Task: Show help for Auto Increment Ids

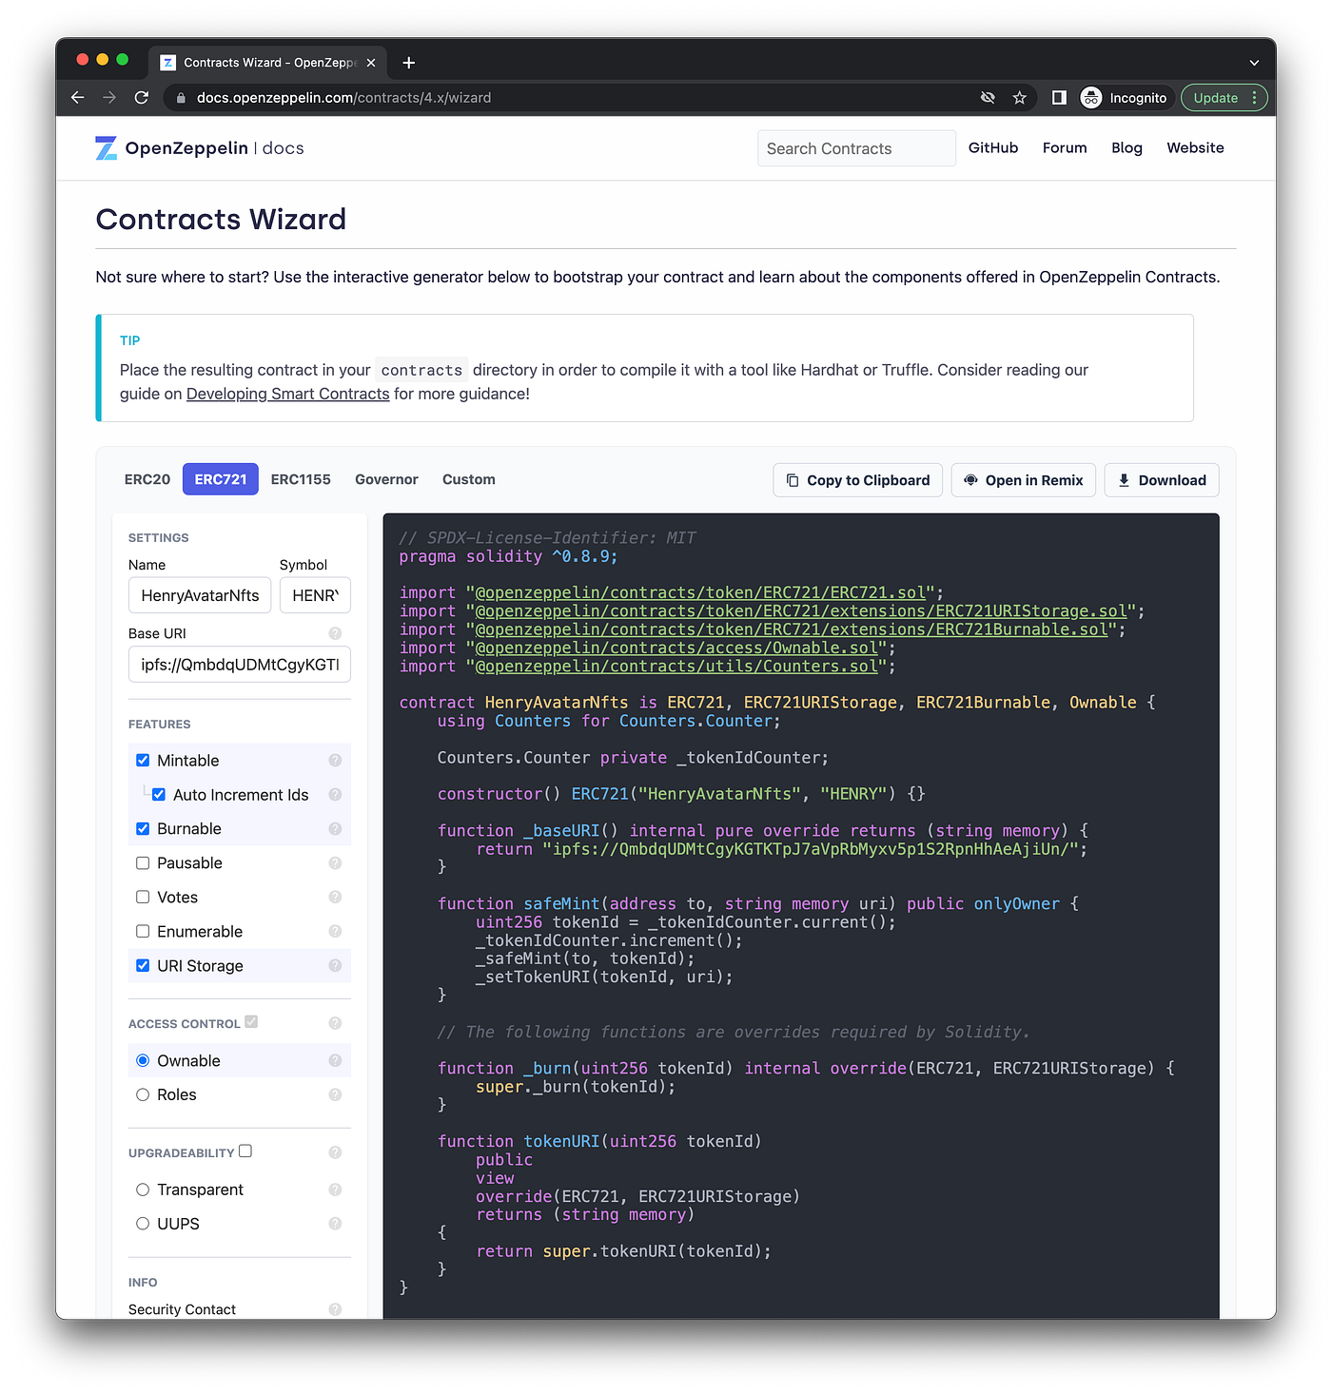Action: (335, 795)
